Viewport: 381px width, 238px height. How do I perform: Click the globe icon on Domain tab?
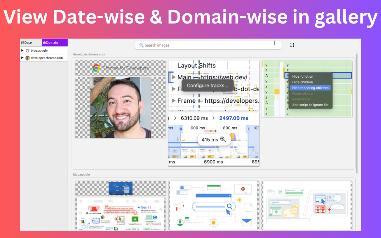click(44, 43)
